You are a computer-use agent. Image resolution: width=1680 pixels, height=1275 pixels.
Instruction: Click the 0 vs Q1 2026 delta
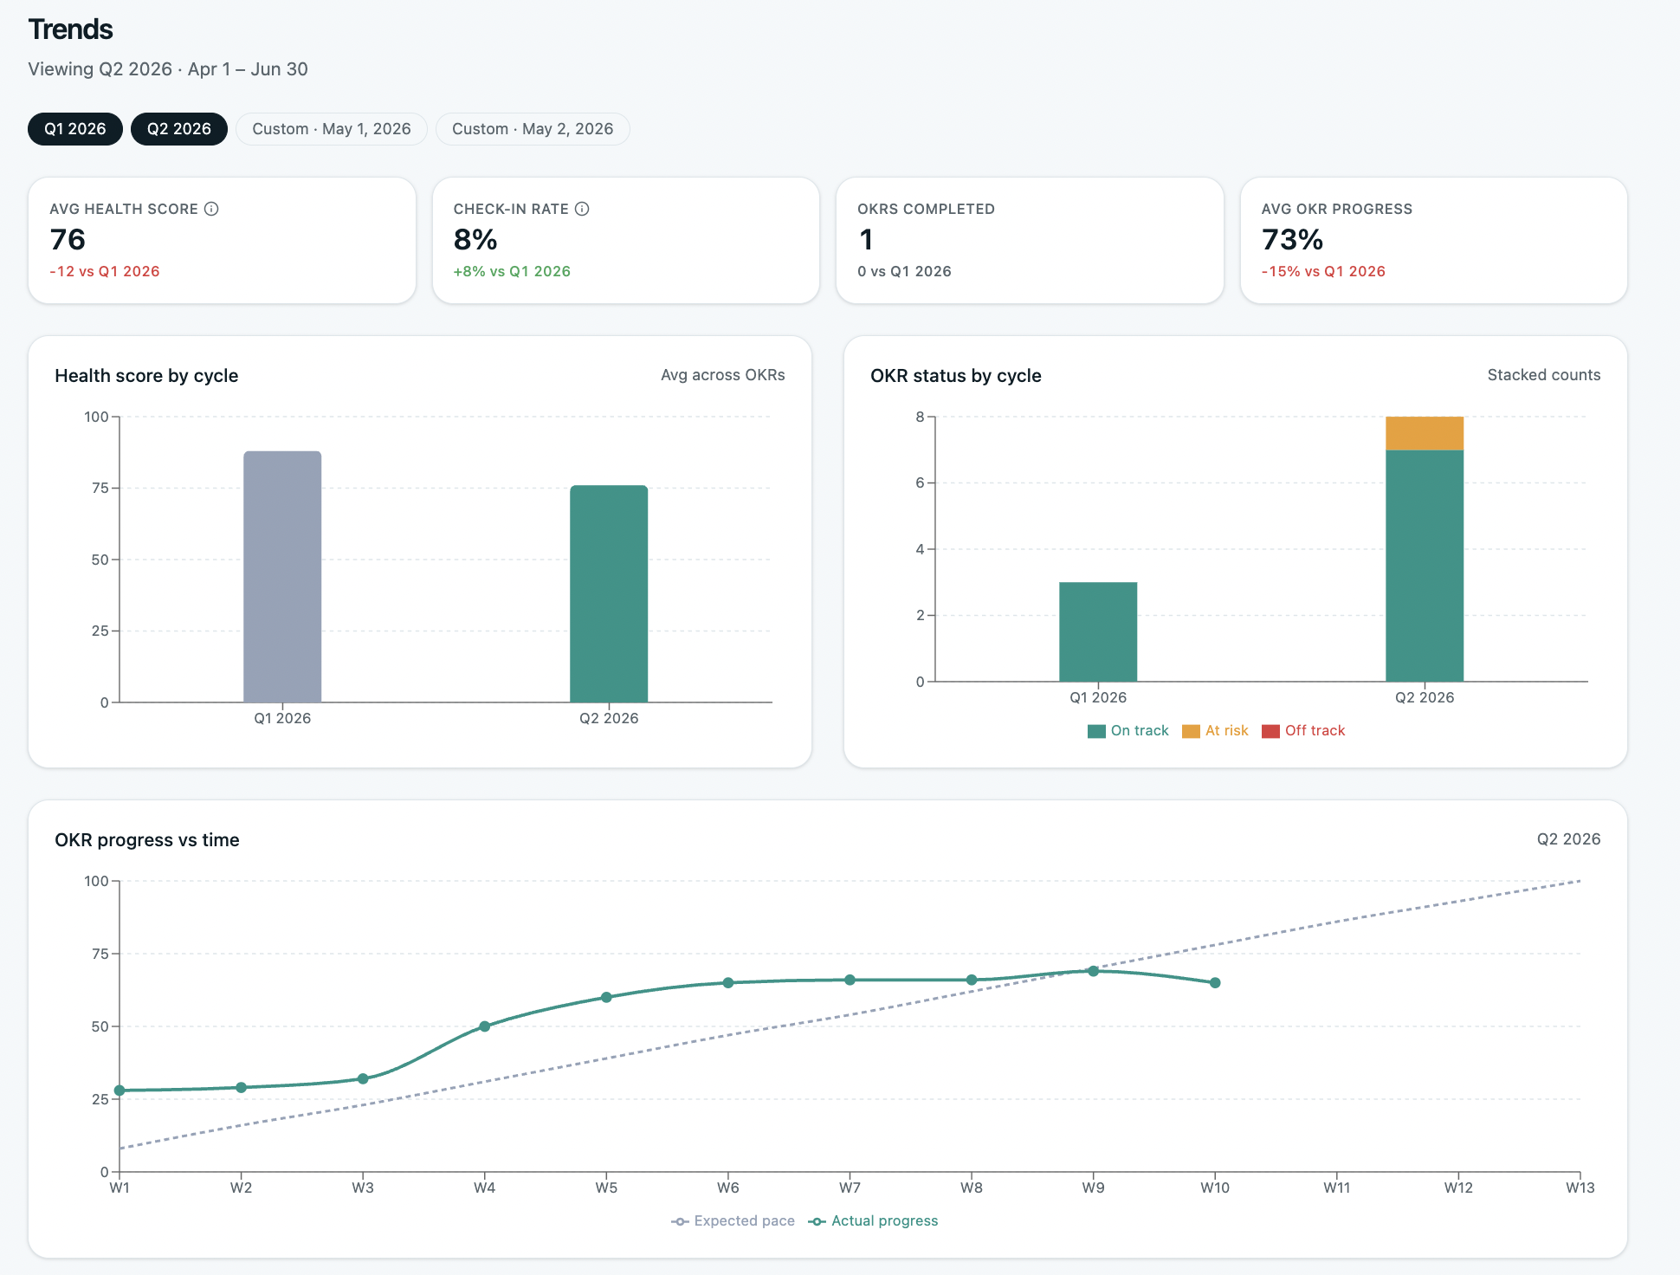904,271
